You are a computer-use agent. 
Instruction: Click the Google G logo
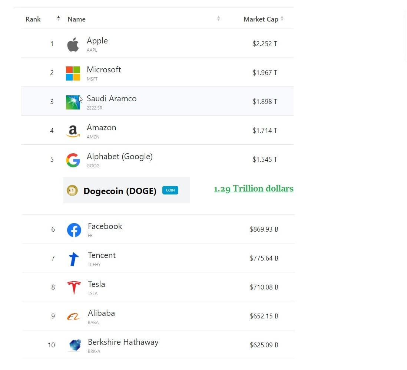(73, 160)
